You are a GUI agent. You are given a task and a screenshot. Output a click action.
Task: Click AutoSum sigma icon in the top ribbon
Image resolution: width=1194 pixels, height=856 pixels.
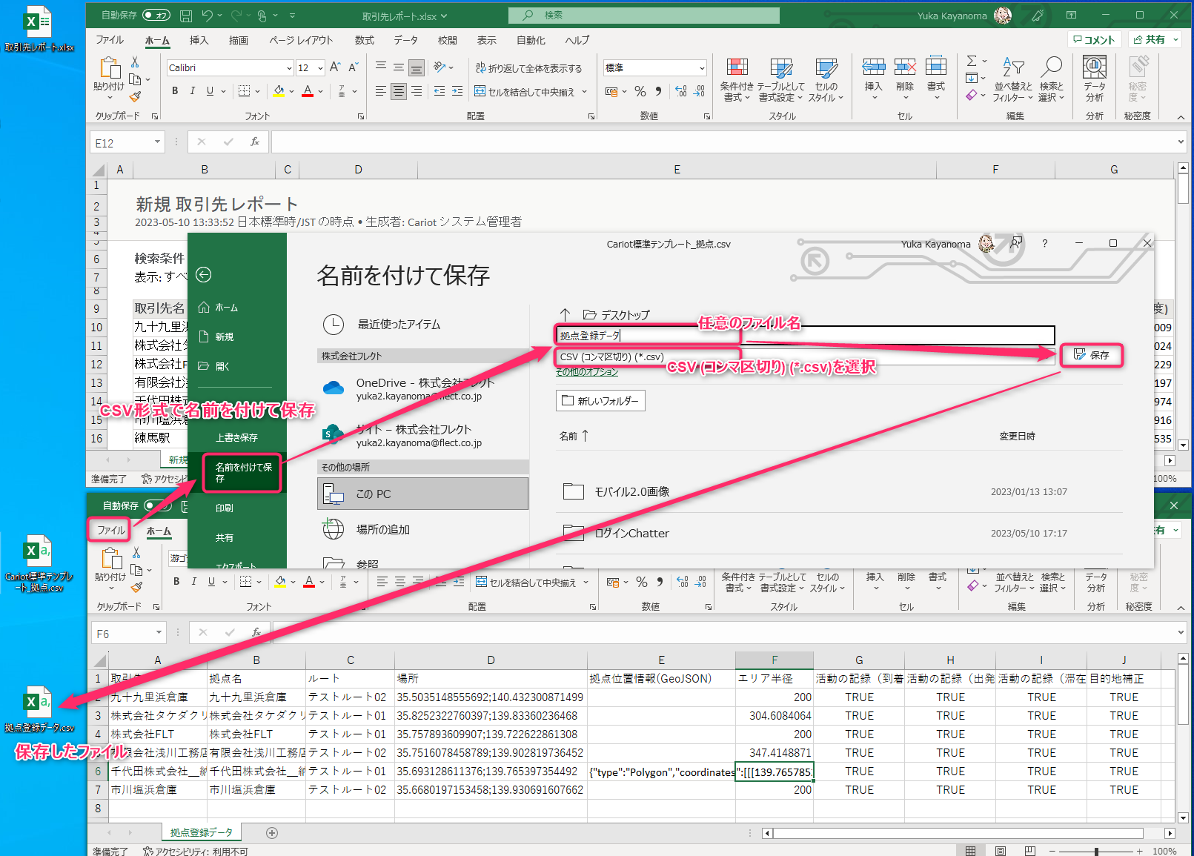click(972, 61)
